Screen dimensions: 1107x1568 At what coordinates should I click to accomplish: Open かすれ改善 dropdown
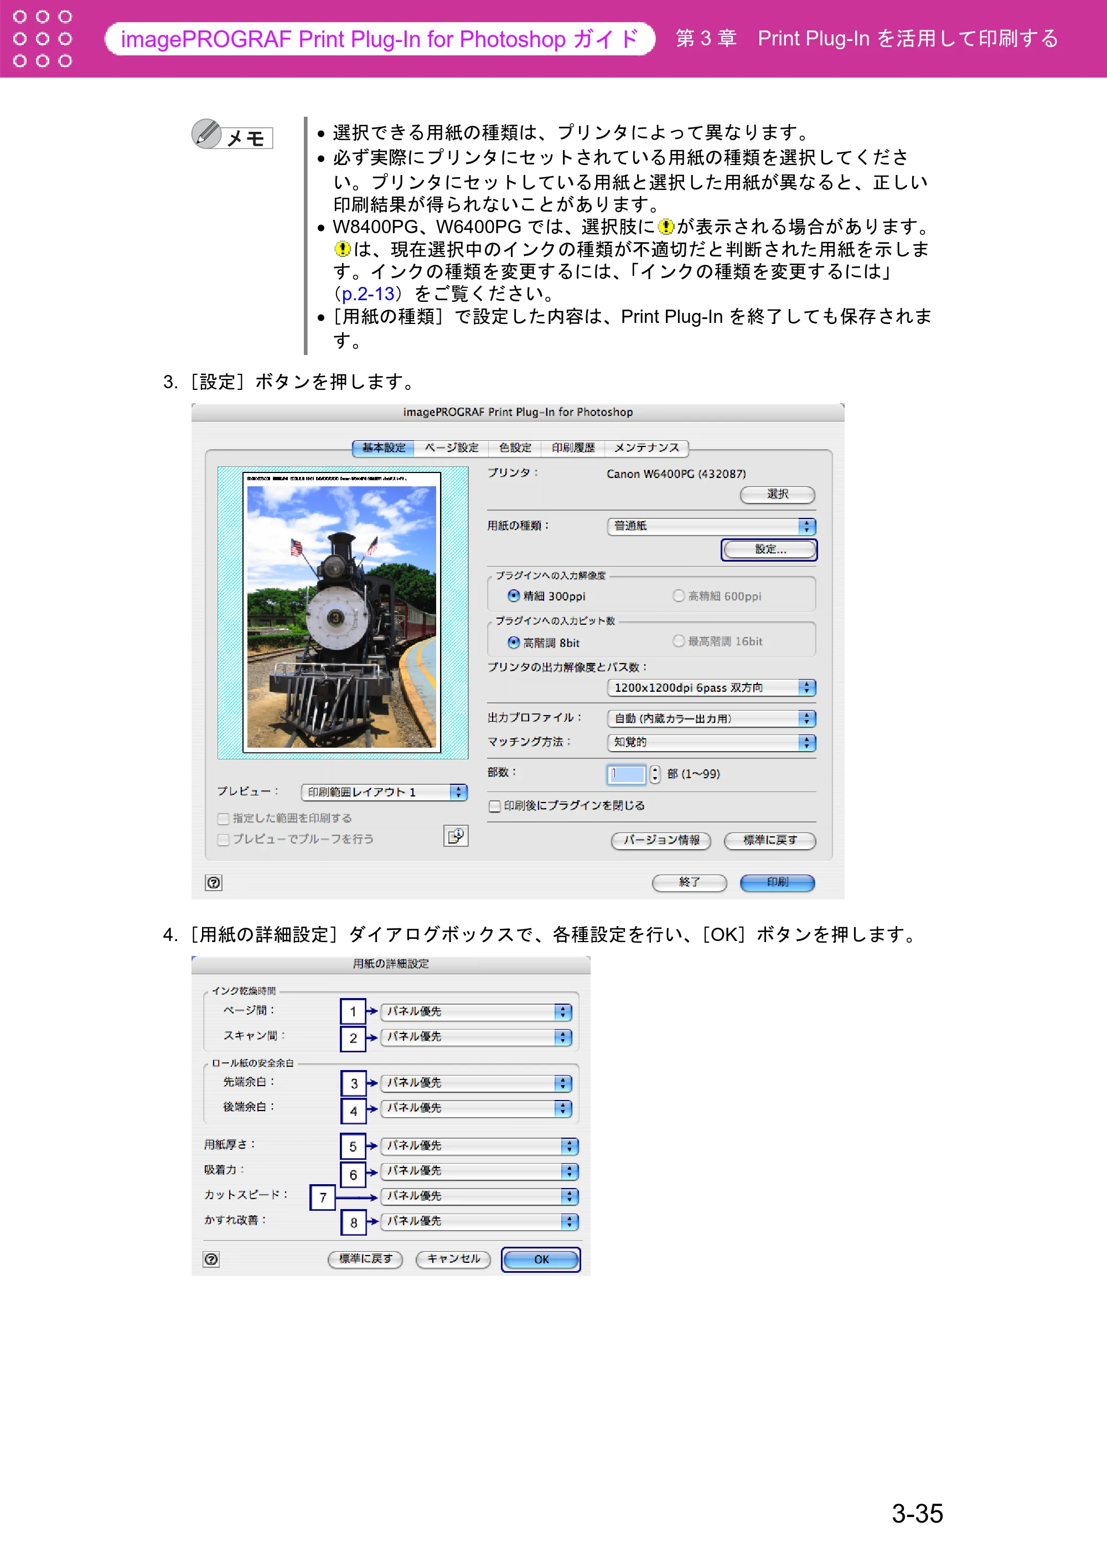479,1221
